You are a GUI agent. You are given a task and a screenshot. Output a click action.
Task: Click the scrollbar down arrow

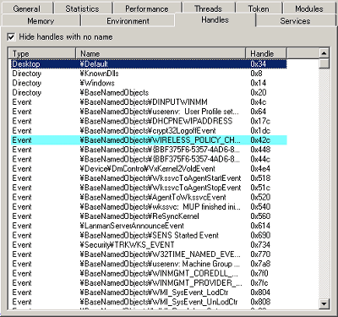click(x=324, y=303)
